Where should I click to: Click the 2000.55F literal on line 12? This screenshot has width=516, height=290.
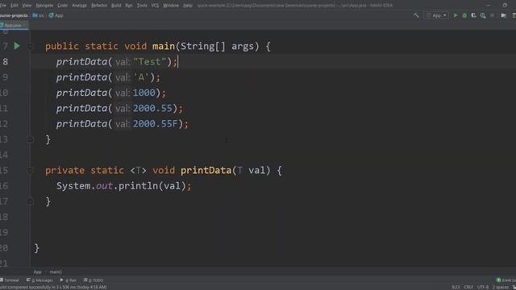156,123
